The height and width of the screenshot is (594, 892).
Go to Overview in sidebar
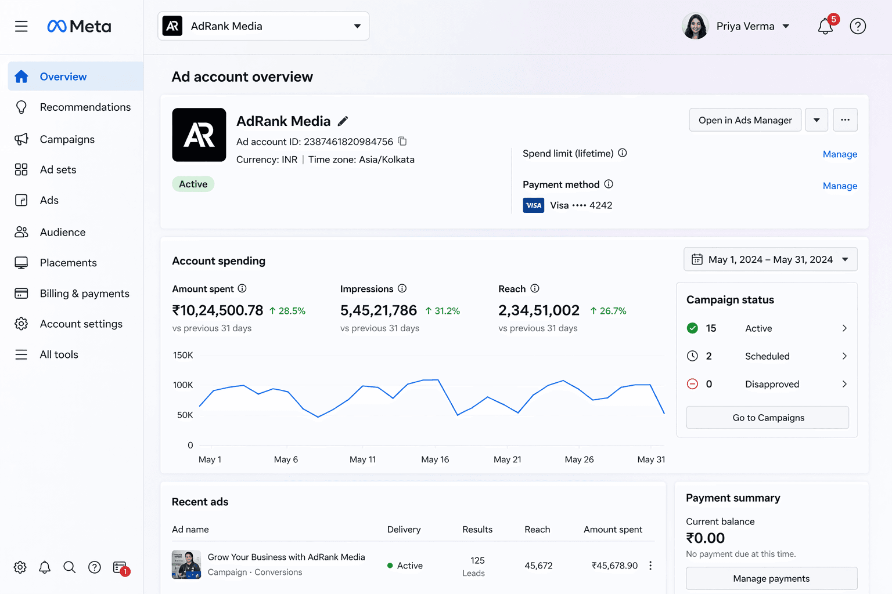click(75, 77)
